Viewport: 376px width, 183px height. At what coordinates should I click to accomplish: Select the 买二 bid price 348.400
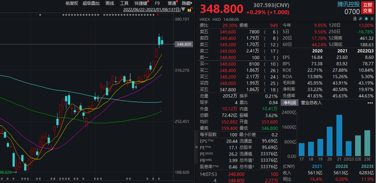tap(228, 70)
